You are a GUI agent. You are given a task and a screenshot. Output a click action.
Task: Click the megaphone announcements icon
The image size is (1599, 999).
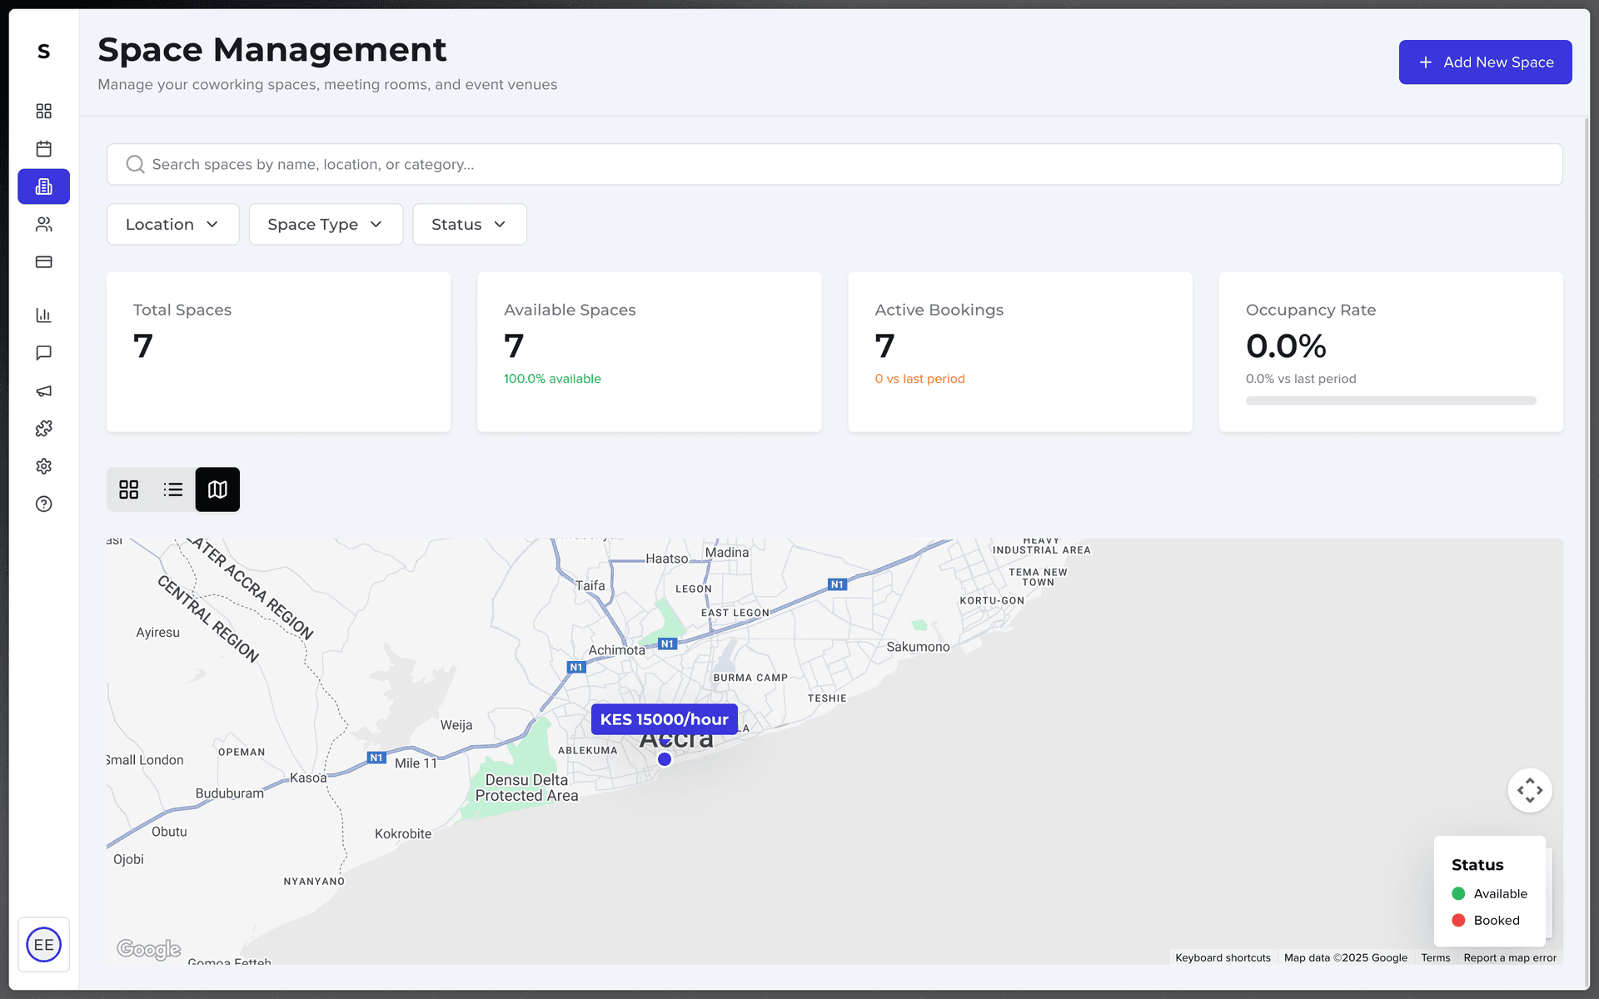pos(43,390)
